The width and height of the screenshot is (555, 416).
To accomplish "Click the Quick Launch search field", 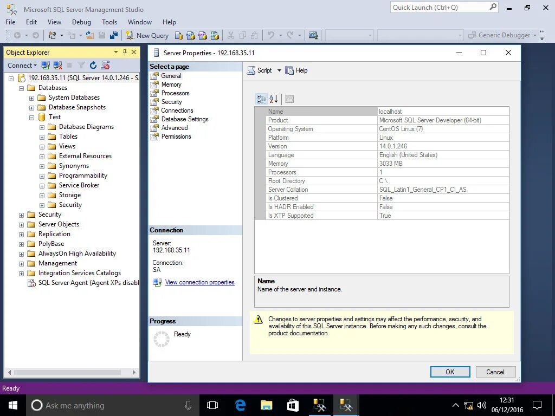I will tap(444, 8).
